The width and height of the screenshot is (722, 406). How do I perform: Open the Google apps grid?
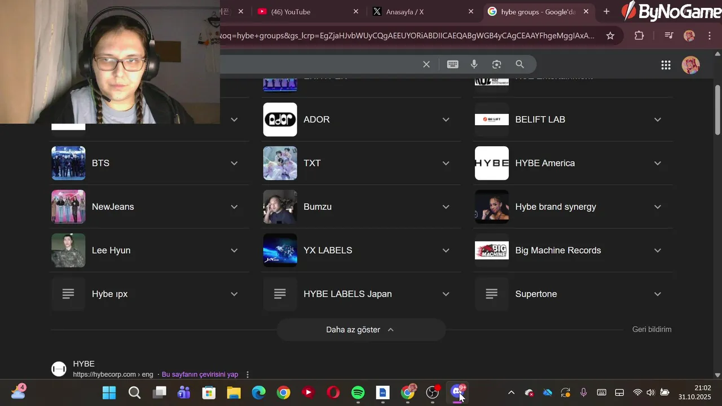tap(666, 65)
